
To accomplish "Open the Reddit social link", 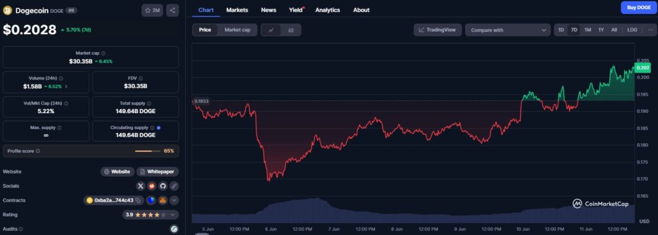I will pyautogui.click(x=152, y=186).
